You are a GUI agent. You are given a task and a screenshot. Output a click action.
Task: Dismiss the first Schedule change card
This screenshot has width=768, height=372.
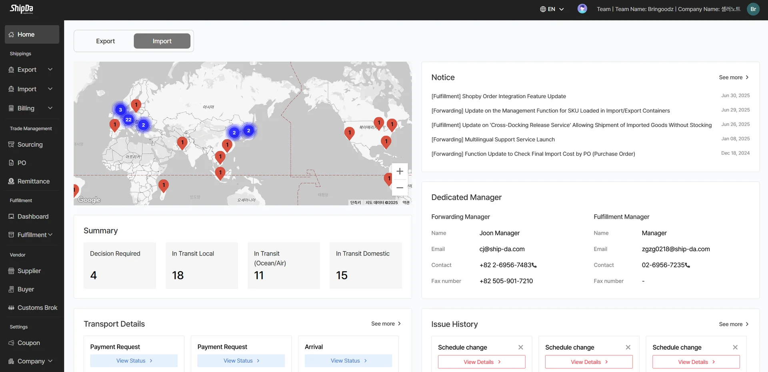520,347
